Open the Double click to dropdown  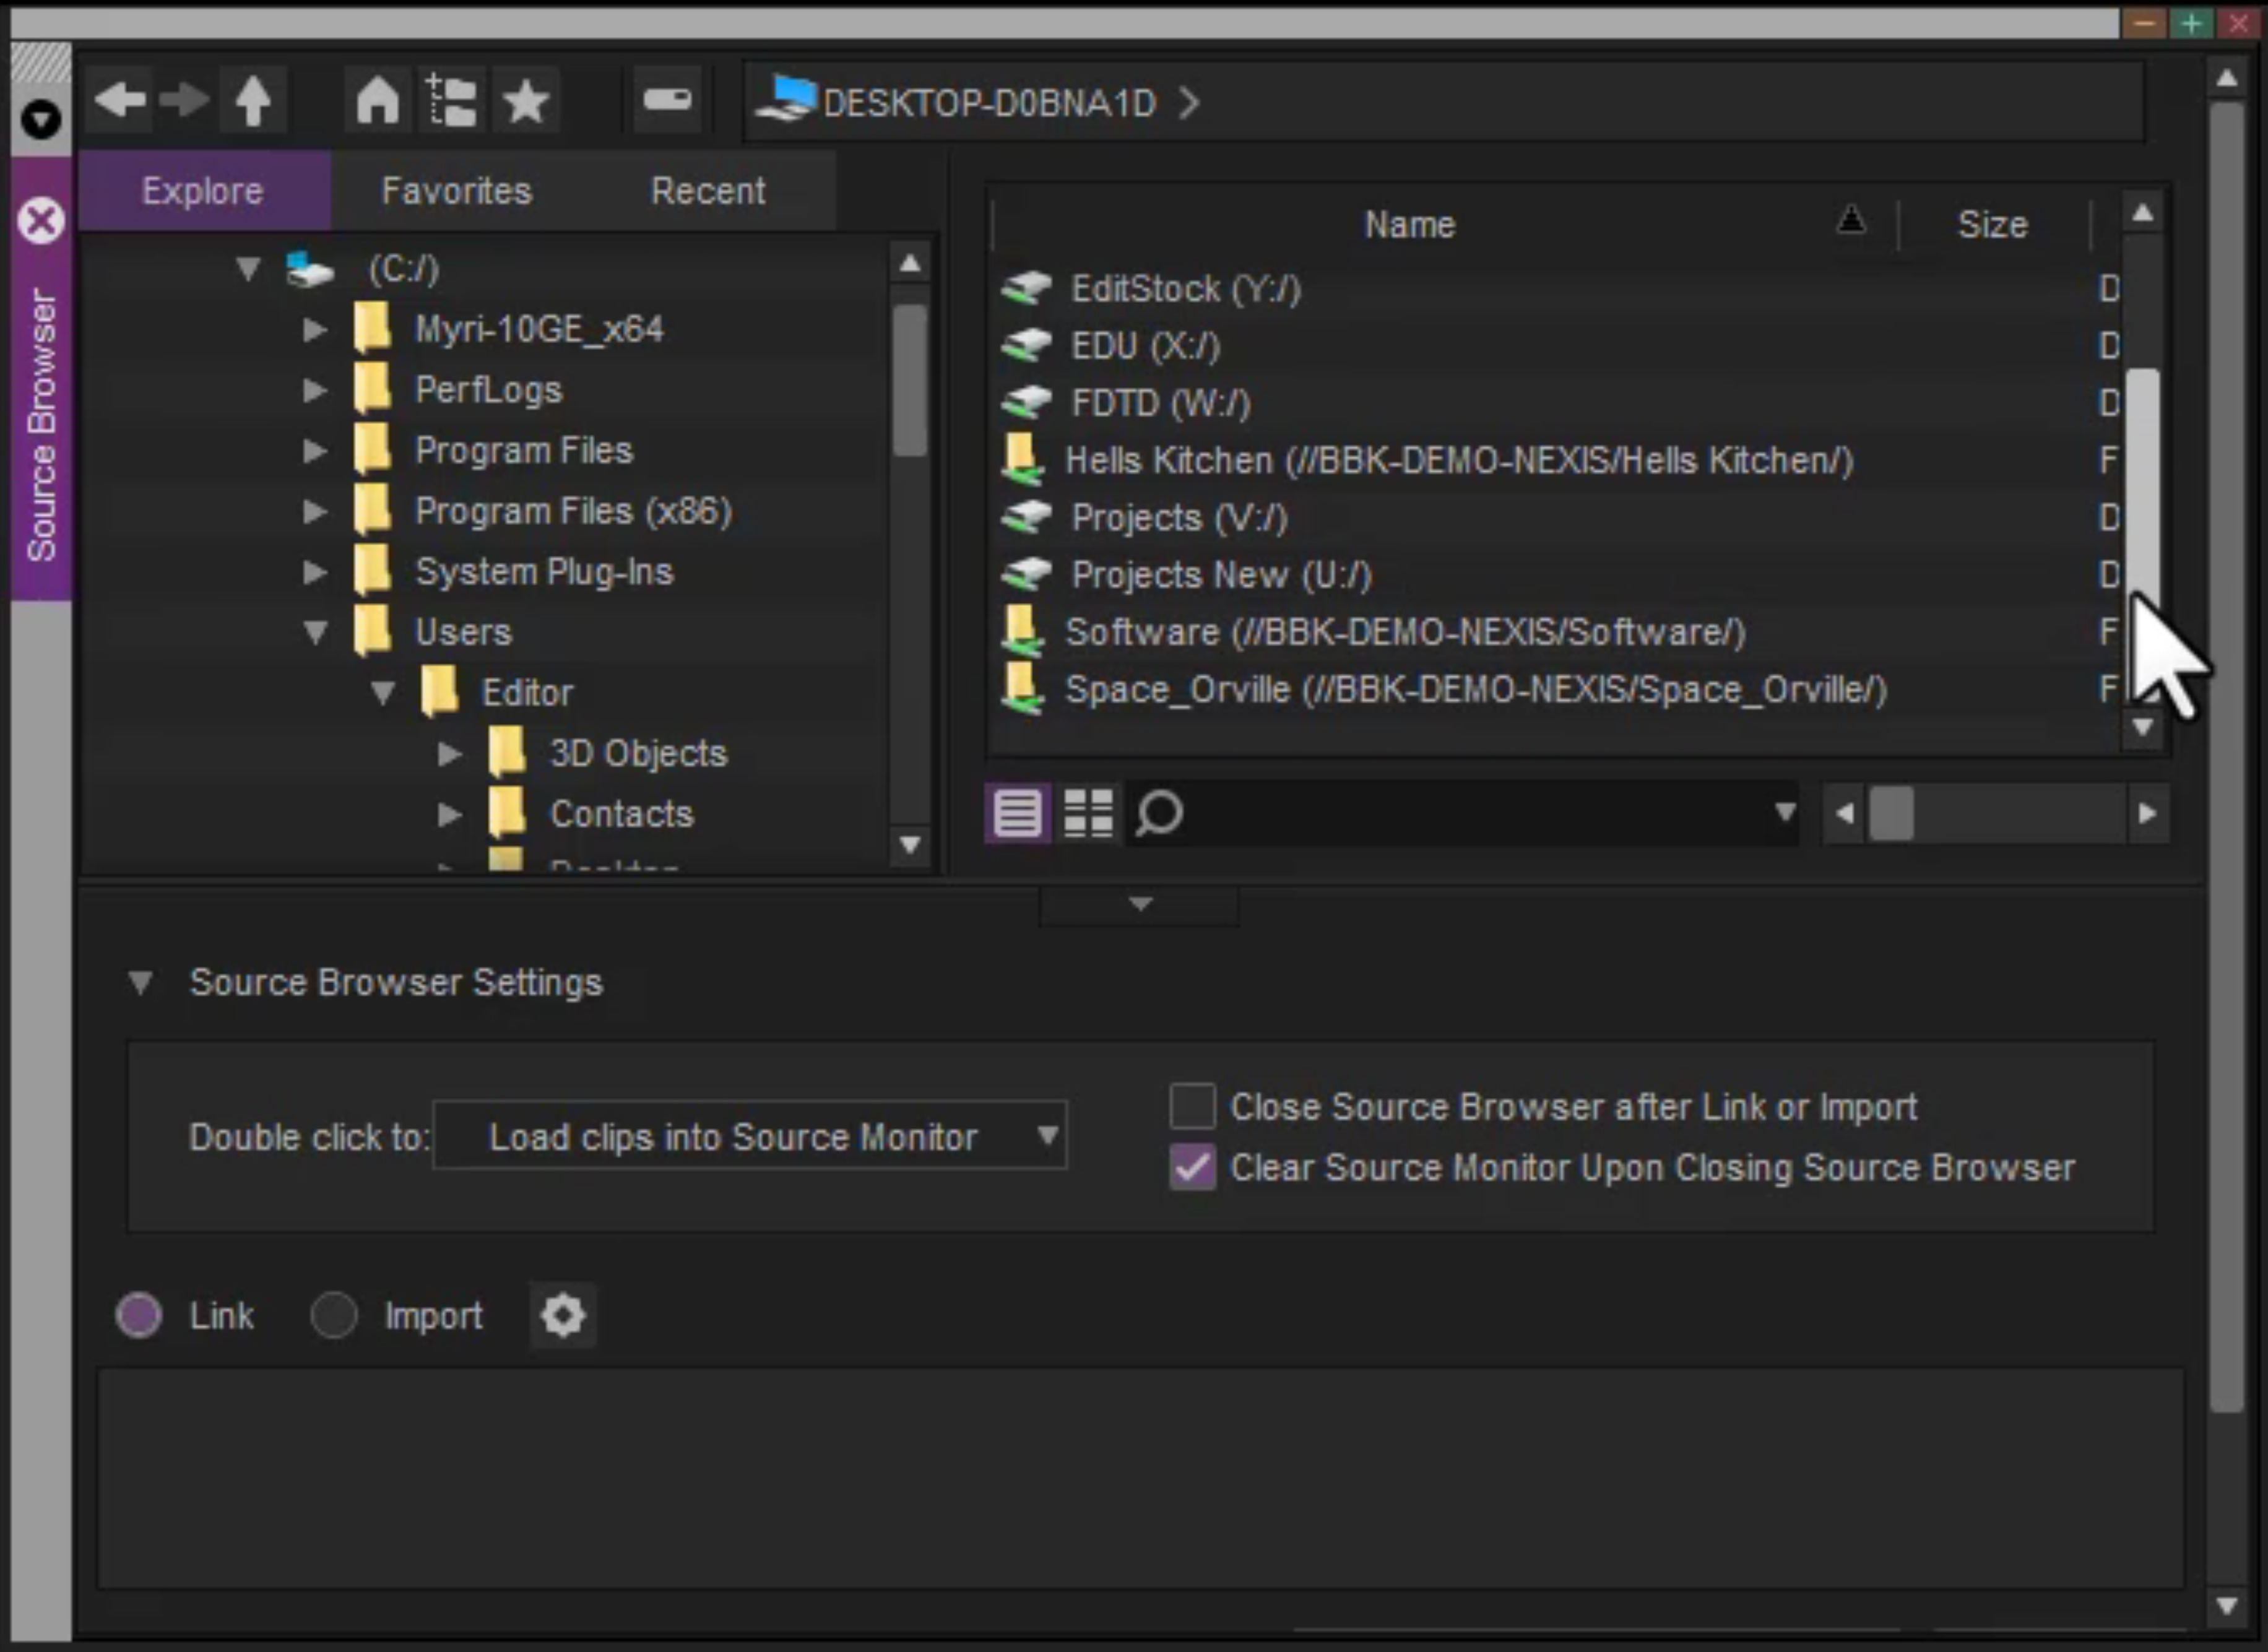1046,1136
